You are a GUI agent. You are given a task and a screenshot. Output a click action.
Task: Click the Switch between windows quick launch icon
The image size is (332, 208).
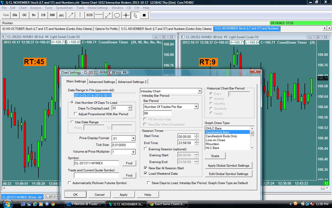29,204
